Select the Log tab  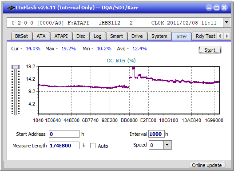(98, 36)
